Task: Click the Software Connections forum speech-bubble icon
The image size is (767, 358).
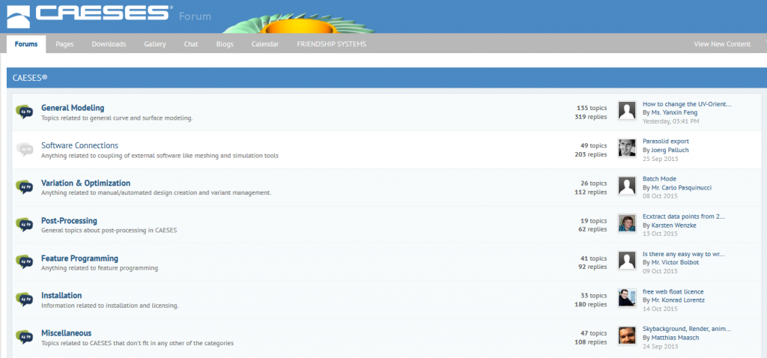Action: coord(25,149)
